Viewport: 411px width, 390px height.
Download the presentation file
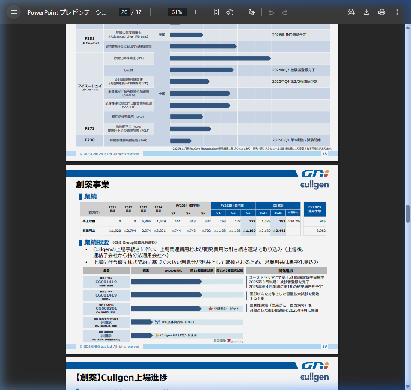click(366, 12)
